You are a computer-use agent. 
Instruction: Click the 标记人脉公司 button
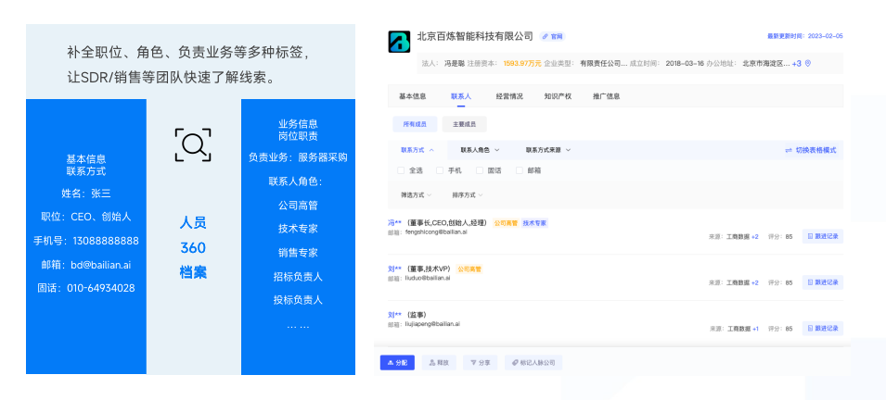(533, 363)
